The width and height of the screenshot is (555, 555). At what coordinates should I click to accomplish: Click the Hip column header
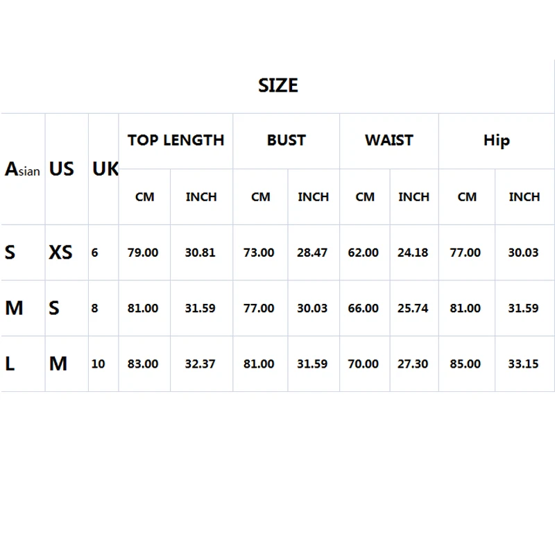[497, 141]
